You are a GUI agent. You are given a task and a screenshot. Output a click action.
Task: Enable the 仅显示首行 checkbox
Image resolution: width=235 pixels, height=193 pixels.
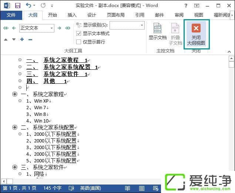(78, 42)
